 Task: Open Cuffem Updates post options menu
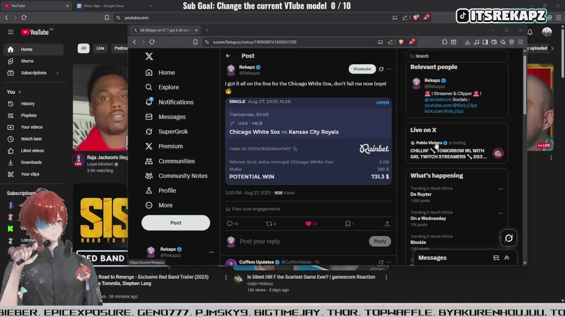(x=389, y=262)
